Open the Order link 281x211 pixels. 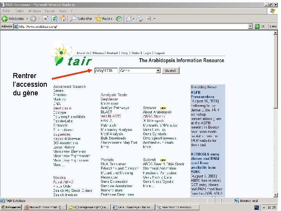(x=135, y=53)
